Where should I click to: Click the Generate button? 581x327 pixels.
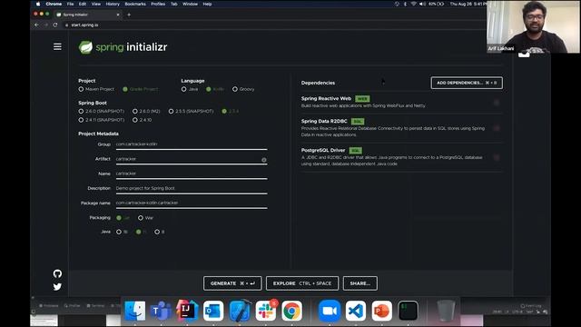(232, 283)
